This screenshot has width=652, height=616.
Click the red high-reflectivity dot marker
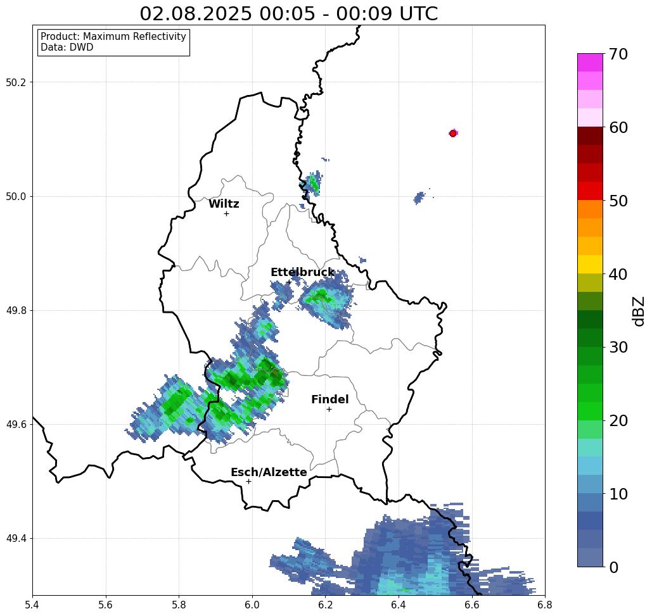(453, 134)
